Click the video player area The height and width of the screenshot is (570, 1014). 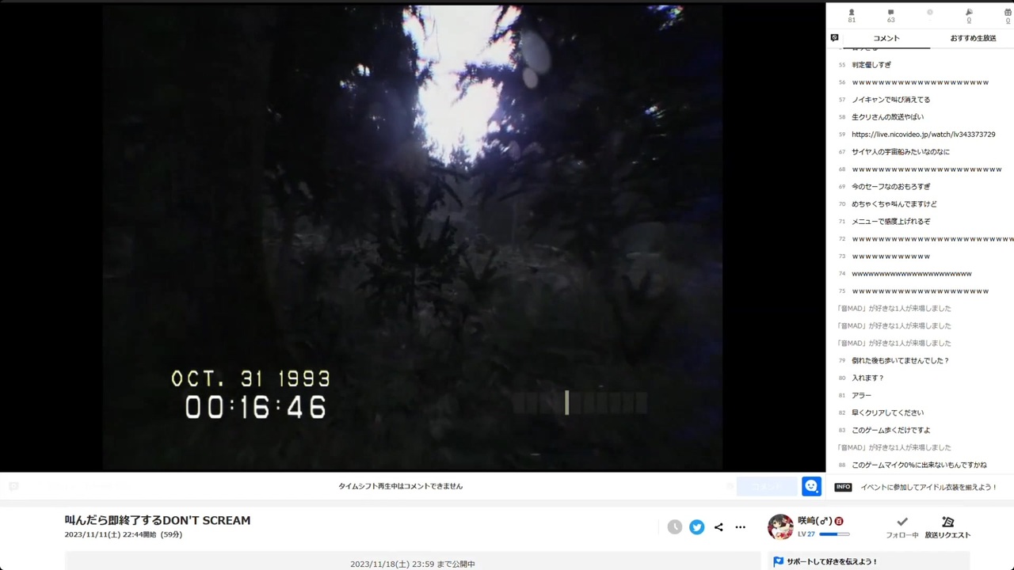point(413,237)
